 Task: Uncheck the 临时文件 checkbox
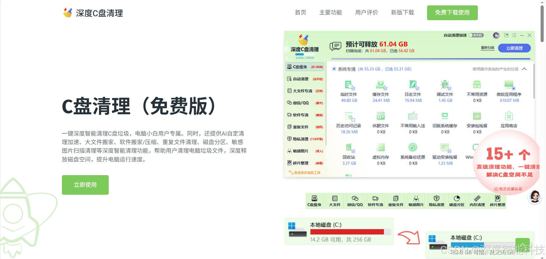[x=353, y=88]
